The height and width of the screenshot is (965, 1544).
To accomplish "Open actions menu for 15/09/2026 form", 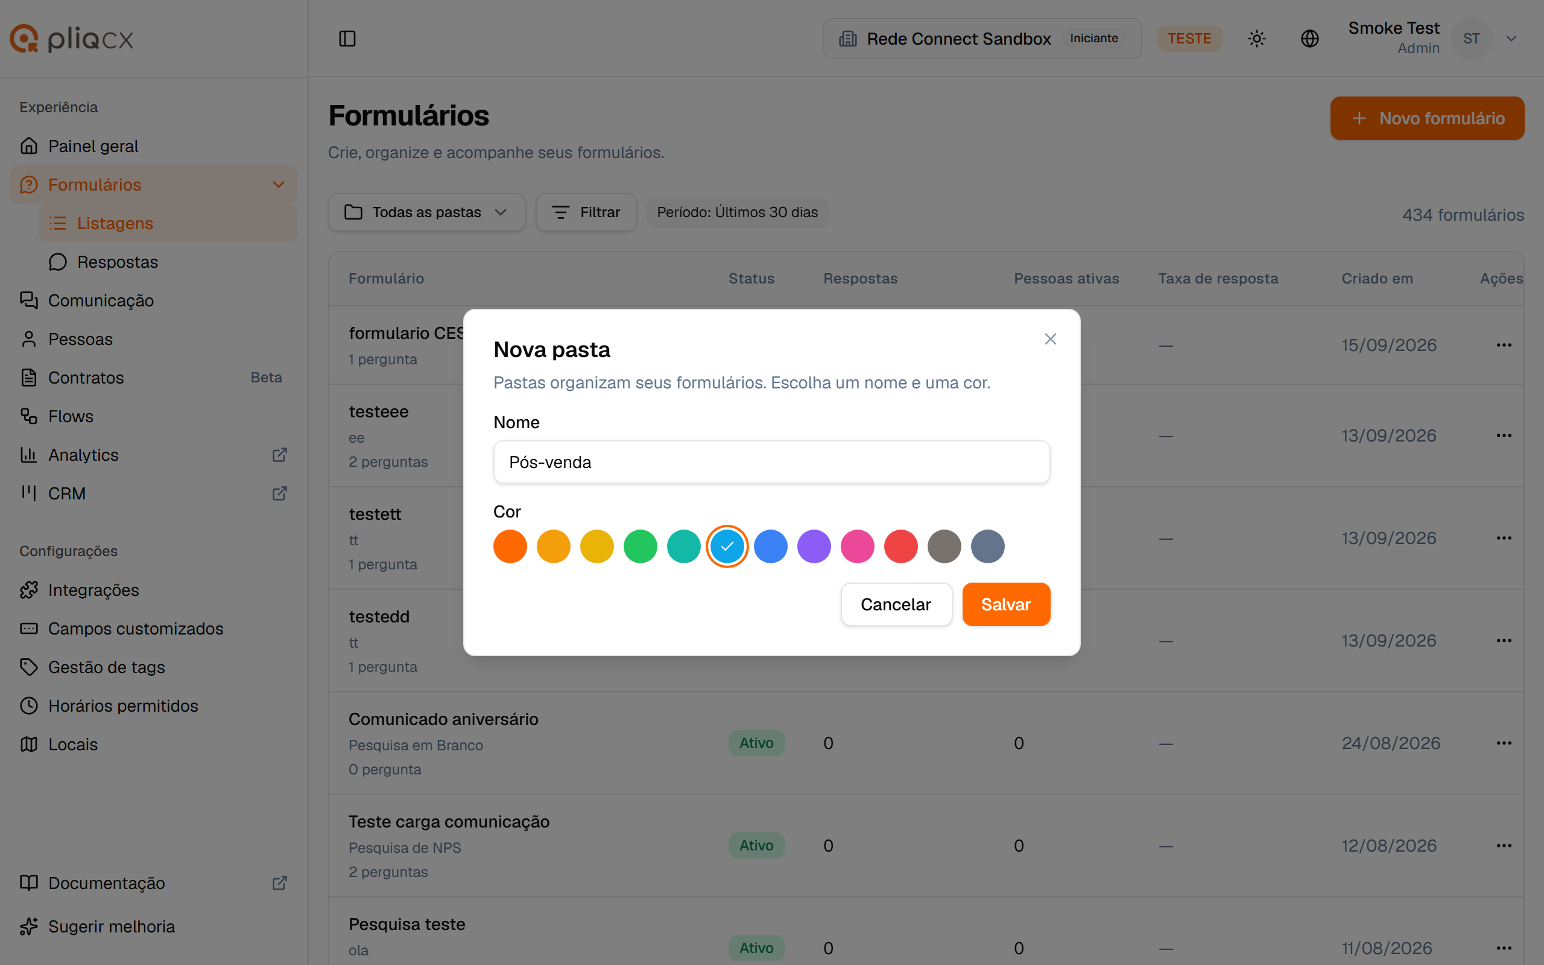I will tap(1503, 344).
